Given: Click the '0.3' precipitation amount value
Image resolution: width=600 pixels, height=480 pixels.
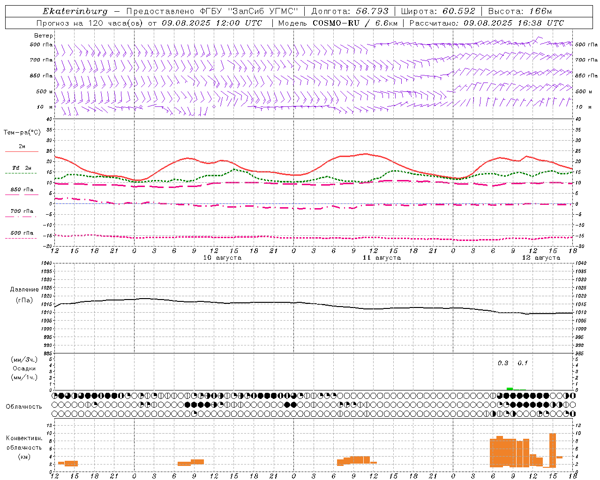Looking at the screenshot, I should click(x=503, y=363).
